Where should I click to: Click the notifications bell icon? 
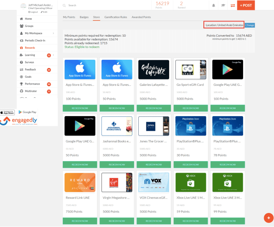click(x=213, y=5)
